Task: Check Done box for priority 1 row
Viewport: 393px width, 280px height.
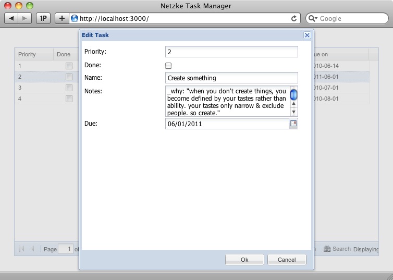Action: 69,66
